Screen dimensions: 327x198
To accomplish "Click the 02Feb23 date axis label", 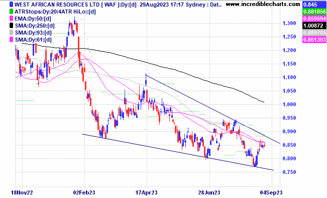I will coord(84,192).
